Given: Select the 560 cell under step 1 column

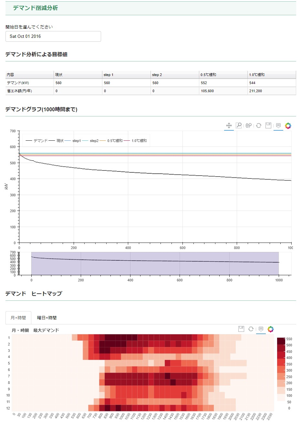Looking at the screenshot, I should (126, 83).
